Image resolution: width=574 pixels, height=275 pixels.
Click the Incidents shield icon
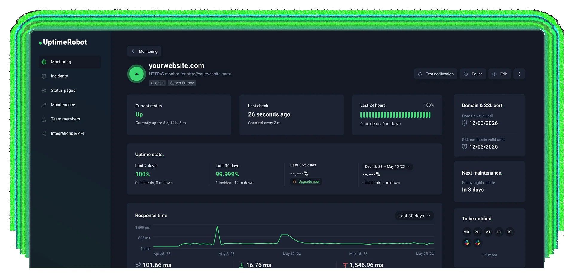click(44, 76)
